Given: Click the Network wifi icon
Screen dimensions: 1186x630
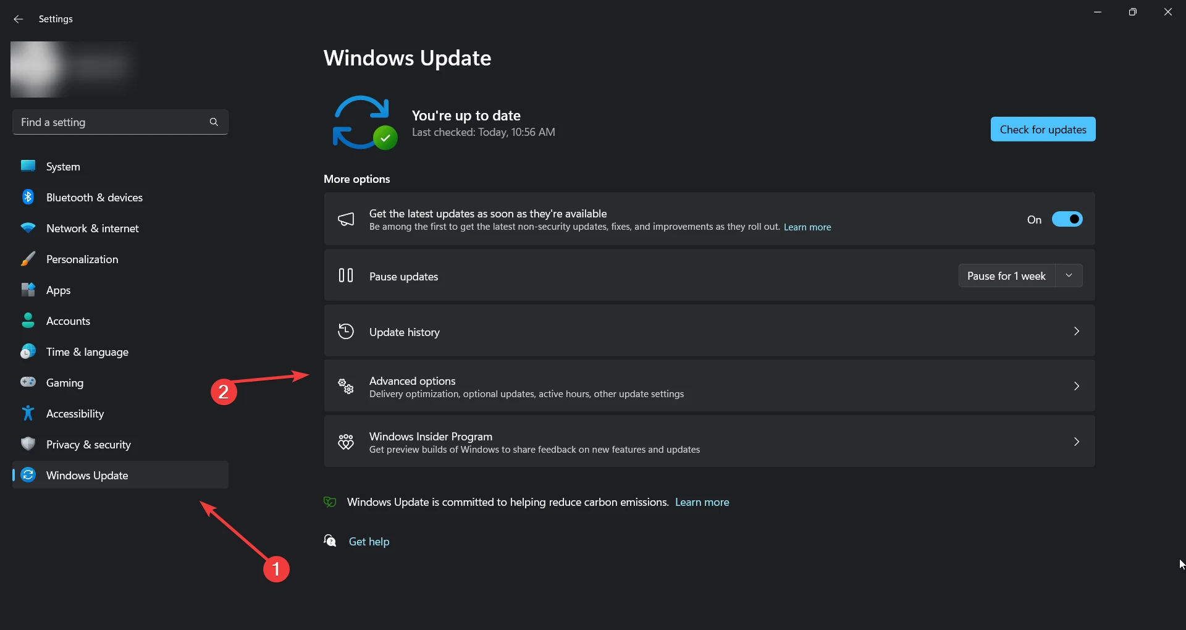Looking at the screenshot, I should [28, 228].
